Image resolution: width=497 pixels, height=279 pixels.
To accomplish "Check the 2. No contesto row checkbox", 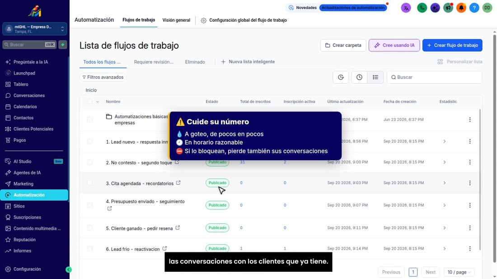I will coord(90,162).
